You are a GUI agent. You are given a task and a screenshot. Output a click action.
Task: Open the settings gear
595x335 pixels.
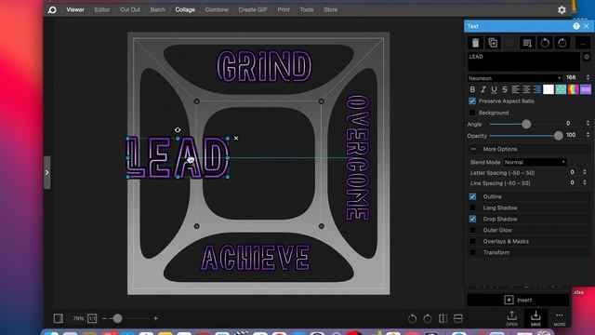tap(562, 10)
